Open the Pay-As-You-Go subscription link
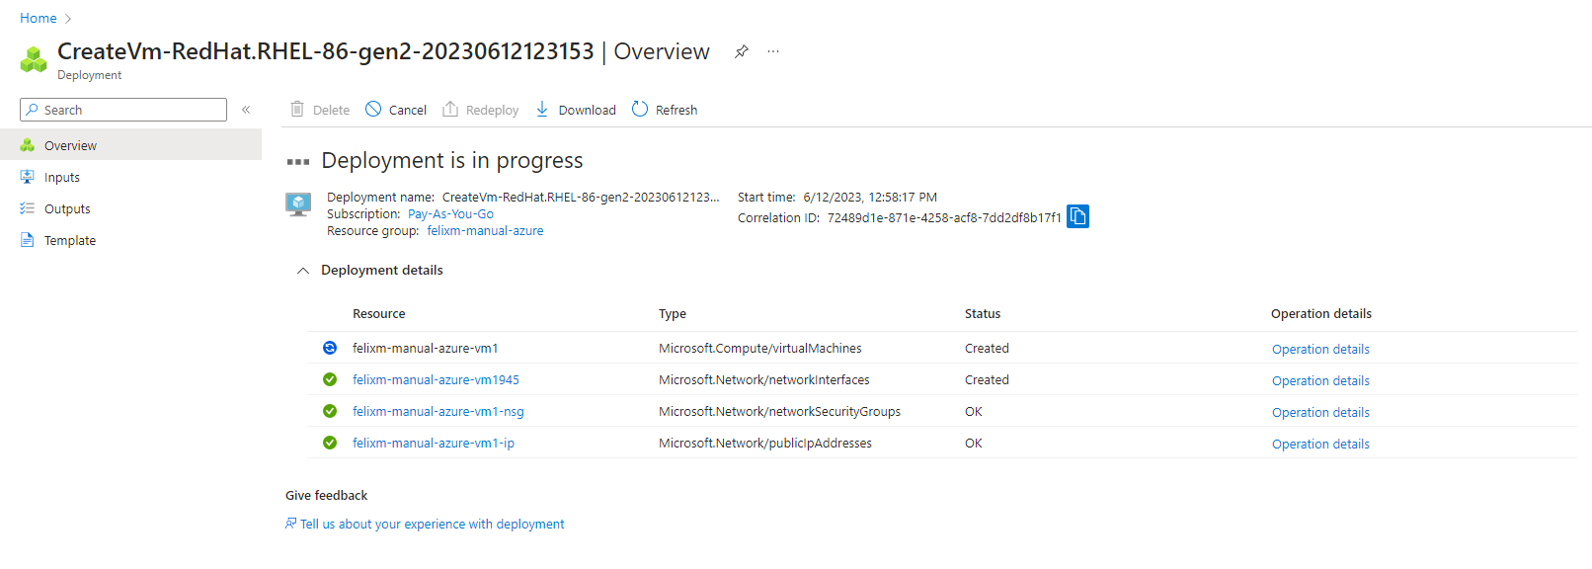Viewport: 1592px width, 569px height. pyautogui.click(x=450, y=213)
